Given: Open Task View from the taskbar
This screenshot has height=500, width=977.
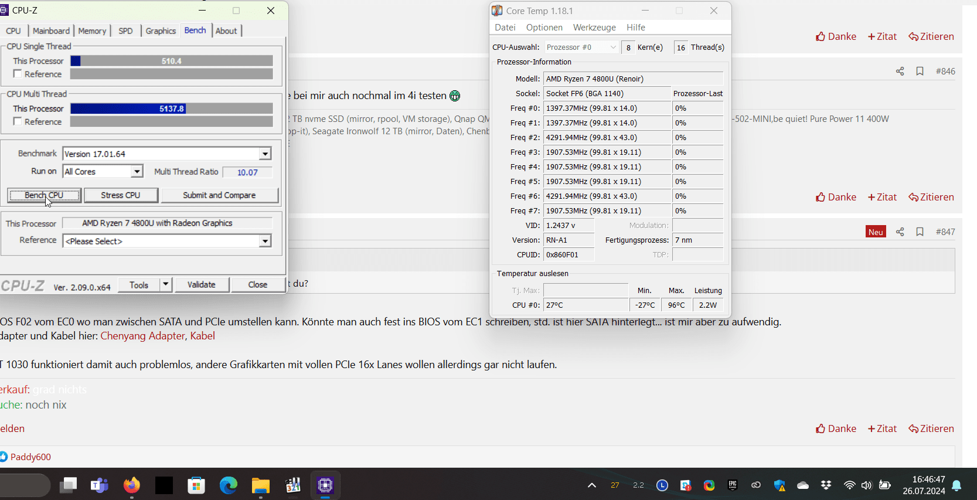Looking at the screenshot, I should (x=68, y=485).
